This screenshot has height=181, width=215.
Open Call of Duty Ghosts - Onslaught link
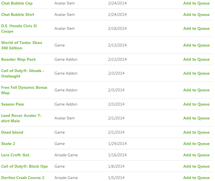23,73
